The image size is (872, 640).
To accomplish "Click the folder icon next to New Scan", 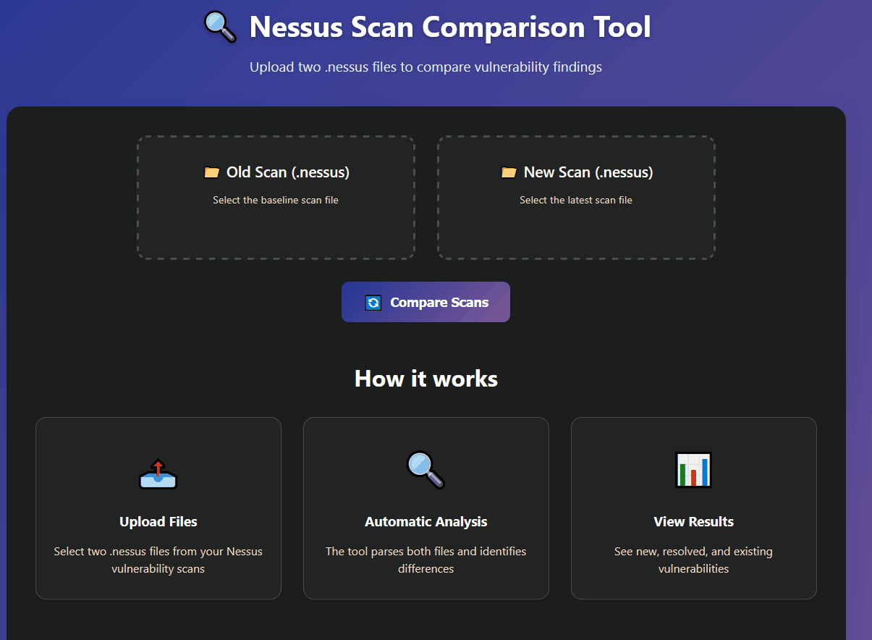I will 509,172.
